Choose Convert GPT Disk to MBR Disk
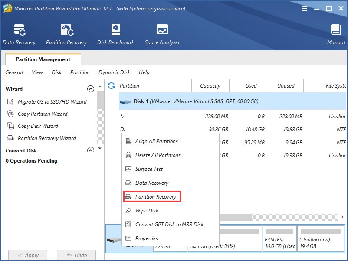Screen dimensions: 348x261 (169, 225)
